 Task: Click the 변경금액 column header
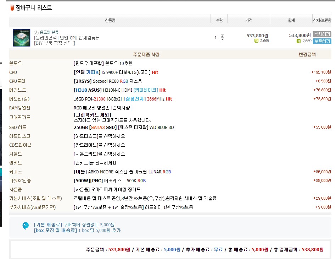[307, 55]
